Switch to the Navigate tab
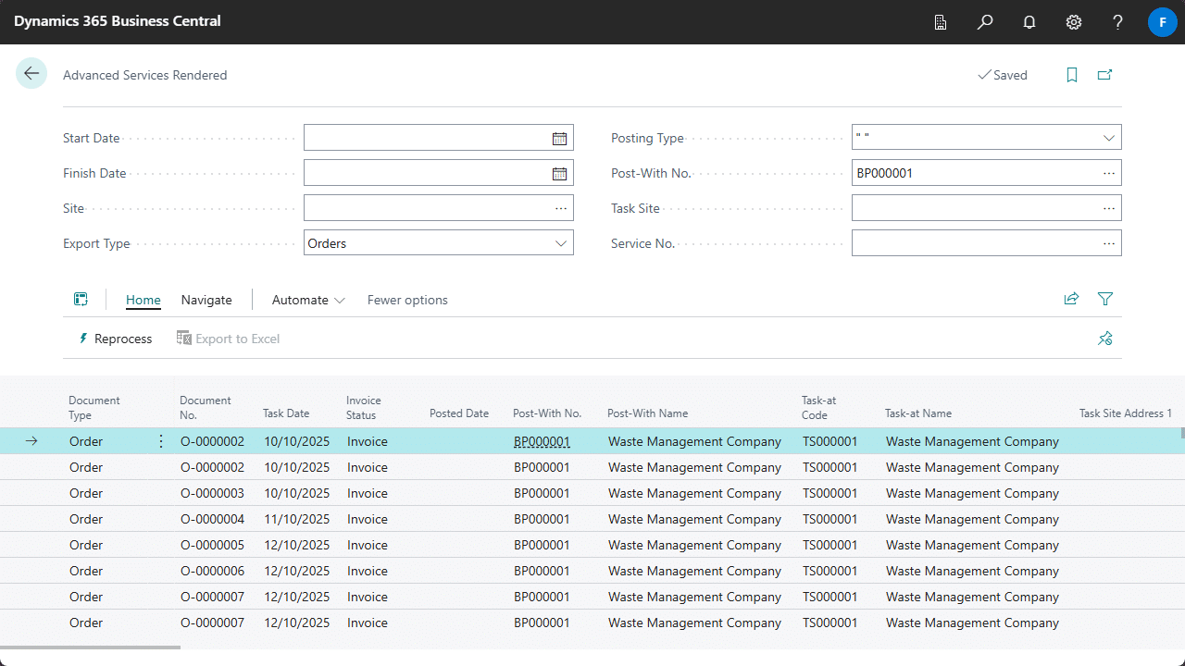Image resolution: width=1185 pixels, height=666 pixels. tap(206, 300)
